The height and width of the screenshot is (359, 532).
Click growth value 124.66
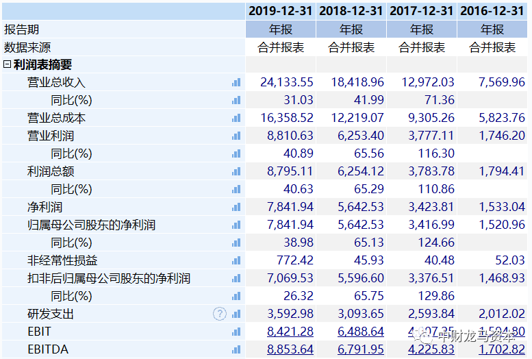436,243
